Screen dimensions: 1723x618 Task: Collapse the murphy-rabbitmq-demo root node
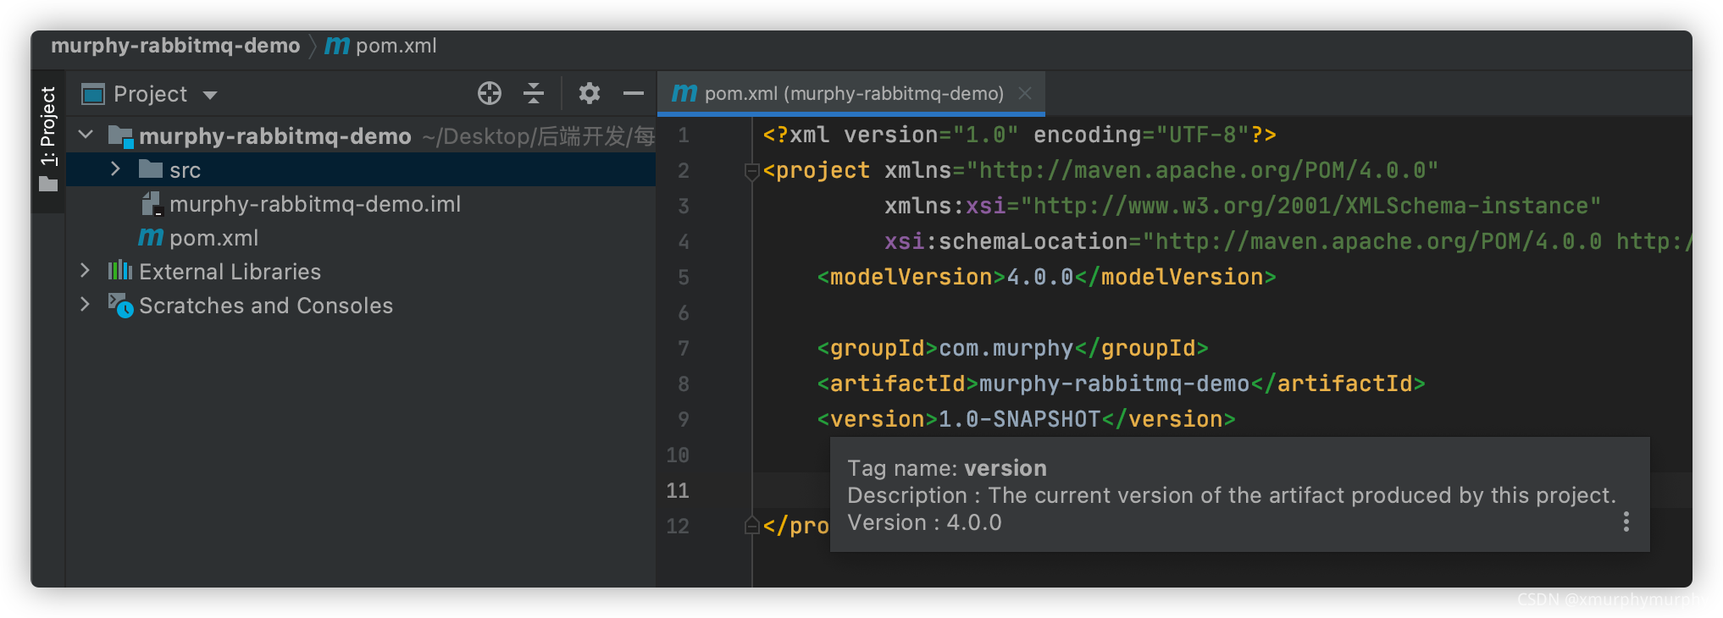[86, 135]
